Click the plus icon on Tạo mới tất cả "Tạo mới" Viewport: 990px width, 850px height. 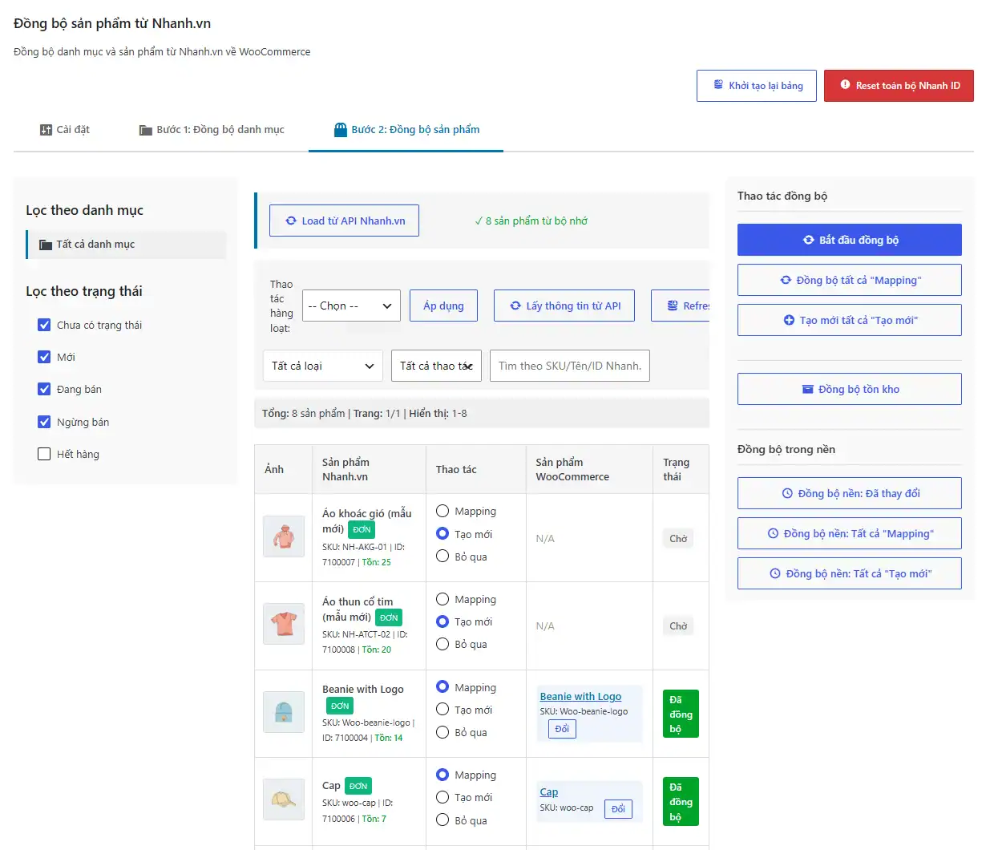[x=789, y=320]
